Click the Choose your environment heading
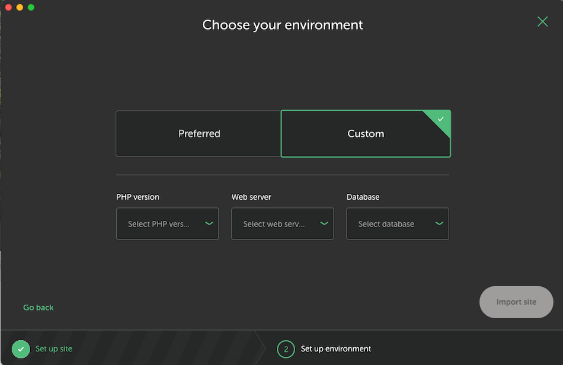The width and height of the screenshot is (563, 365). 283,25
